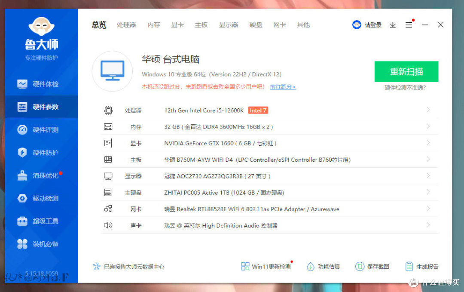Expand the 内存 row chevron
This screenshot has height=292, width=464.
tap(428, 126)
